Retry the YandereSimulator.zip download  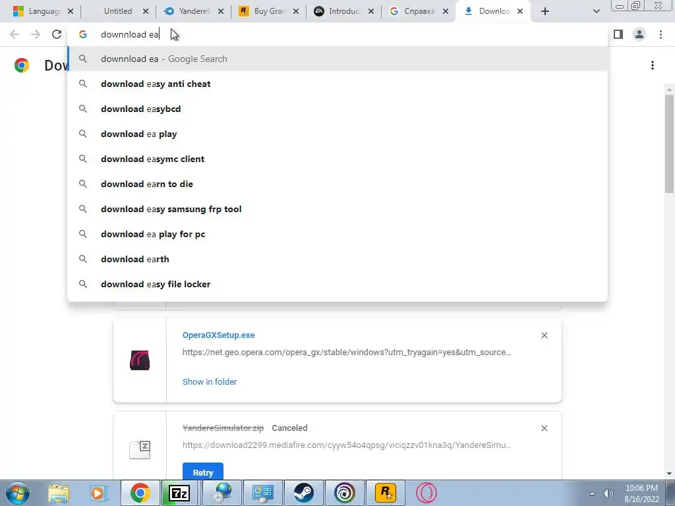(203, 472)
